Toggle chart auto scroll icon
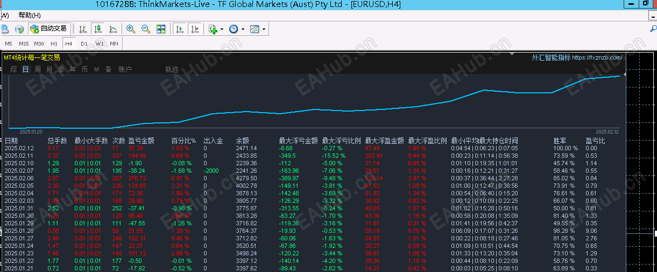 (x=180, y=28)
